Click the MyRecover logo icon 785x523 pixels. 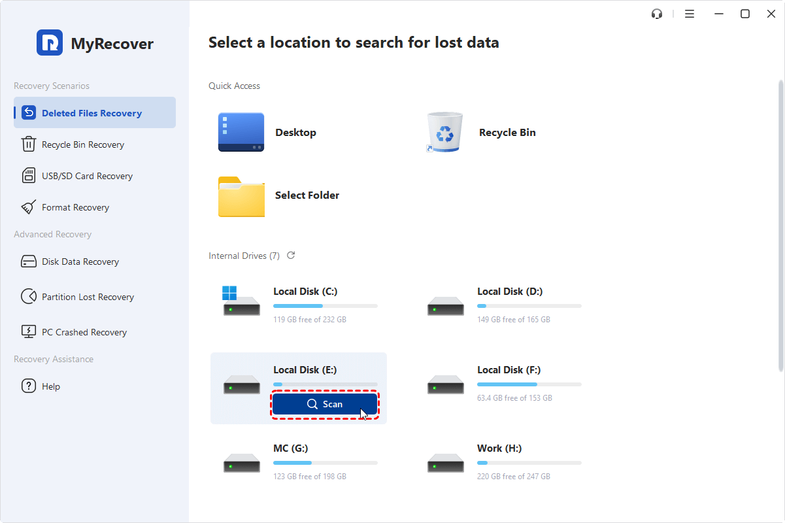[x=50, y=43]
